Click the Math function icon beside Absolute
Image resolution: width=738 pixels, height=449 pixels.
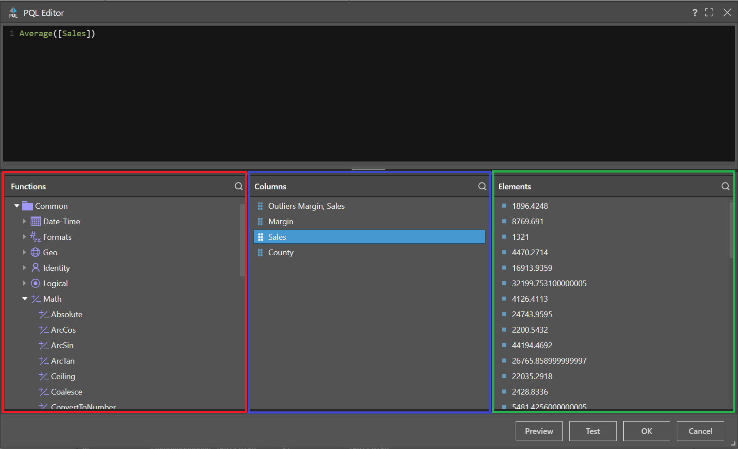(x=43, y=314)
